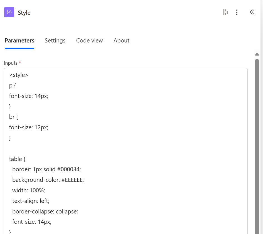Viewport: 263px width, 234px height.
Task: Switch to the Code view tab
Action: (x=89, y=41)
